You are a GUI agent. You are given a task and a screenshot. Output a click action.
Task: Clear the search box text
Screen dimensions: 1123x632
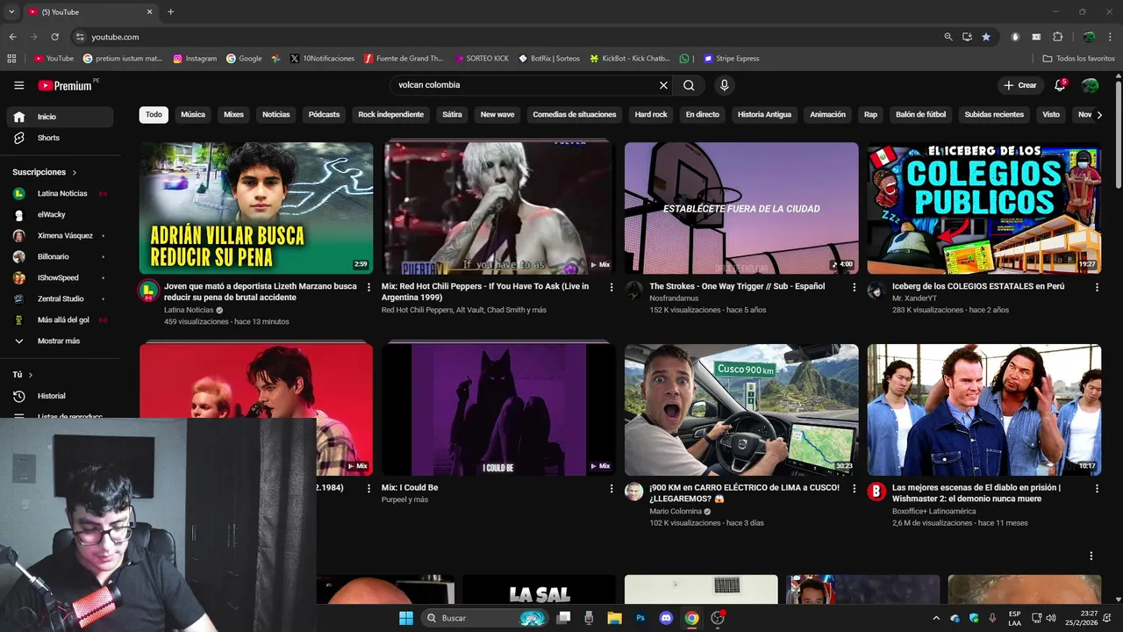pyautogui.click(x=663, y=85)
